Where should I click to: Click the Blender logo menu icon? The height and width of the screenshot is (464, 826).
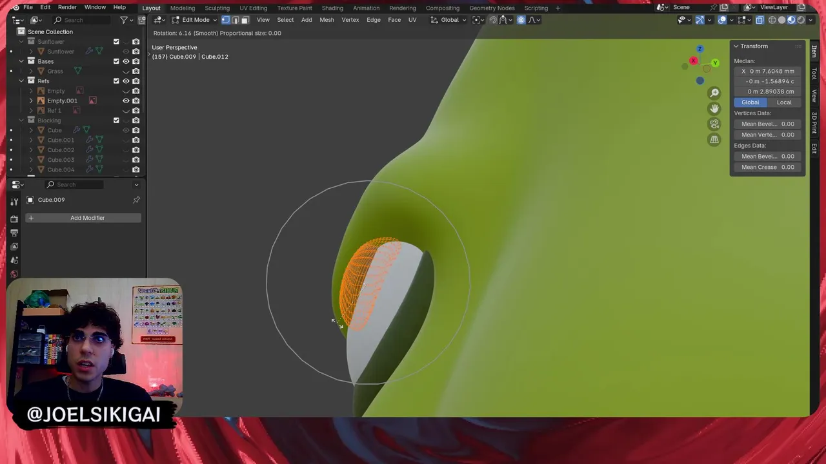coord(15,8)
